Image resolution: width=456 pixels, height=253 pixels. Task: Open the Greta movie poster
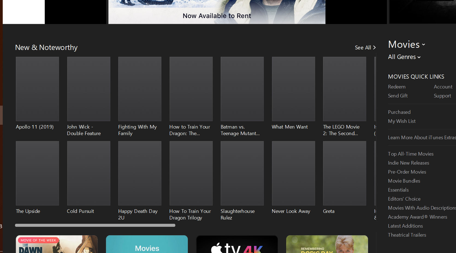[x=345, y=173]
